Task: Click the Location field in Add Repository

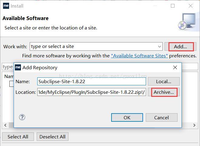Action: (x=92, y=92)
